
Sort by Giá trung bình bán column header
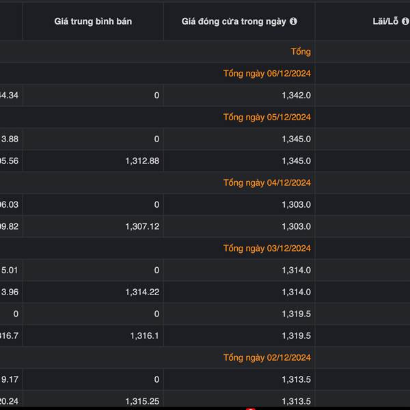(x=93, y=21)
